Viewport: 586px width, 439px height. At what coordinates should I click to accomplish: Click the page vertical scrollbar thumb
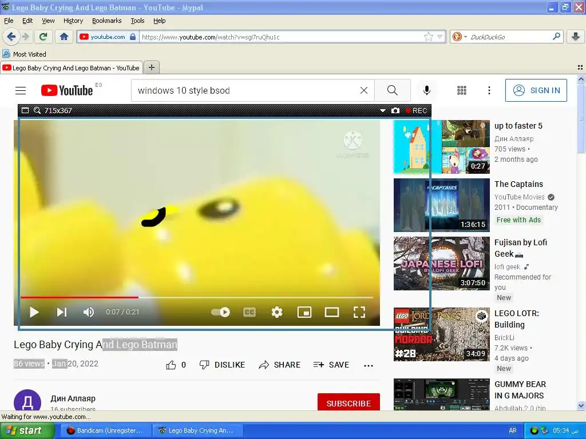pyautogui.click(x=581, y=119)
